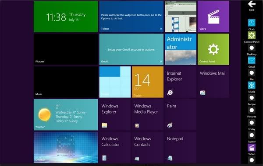Select the Pictures circle icon in sidebar

(x=252, y=110)
